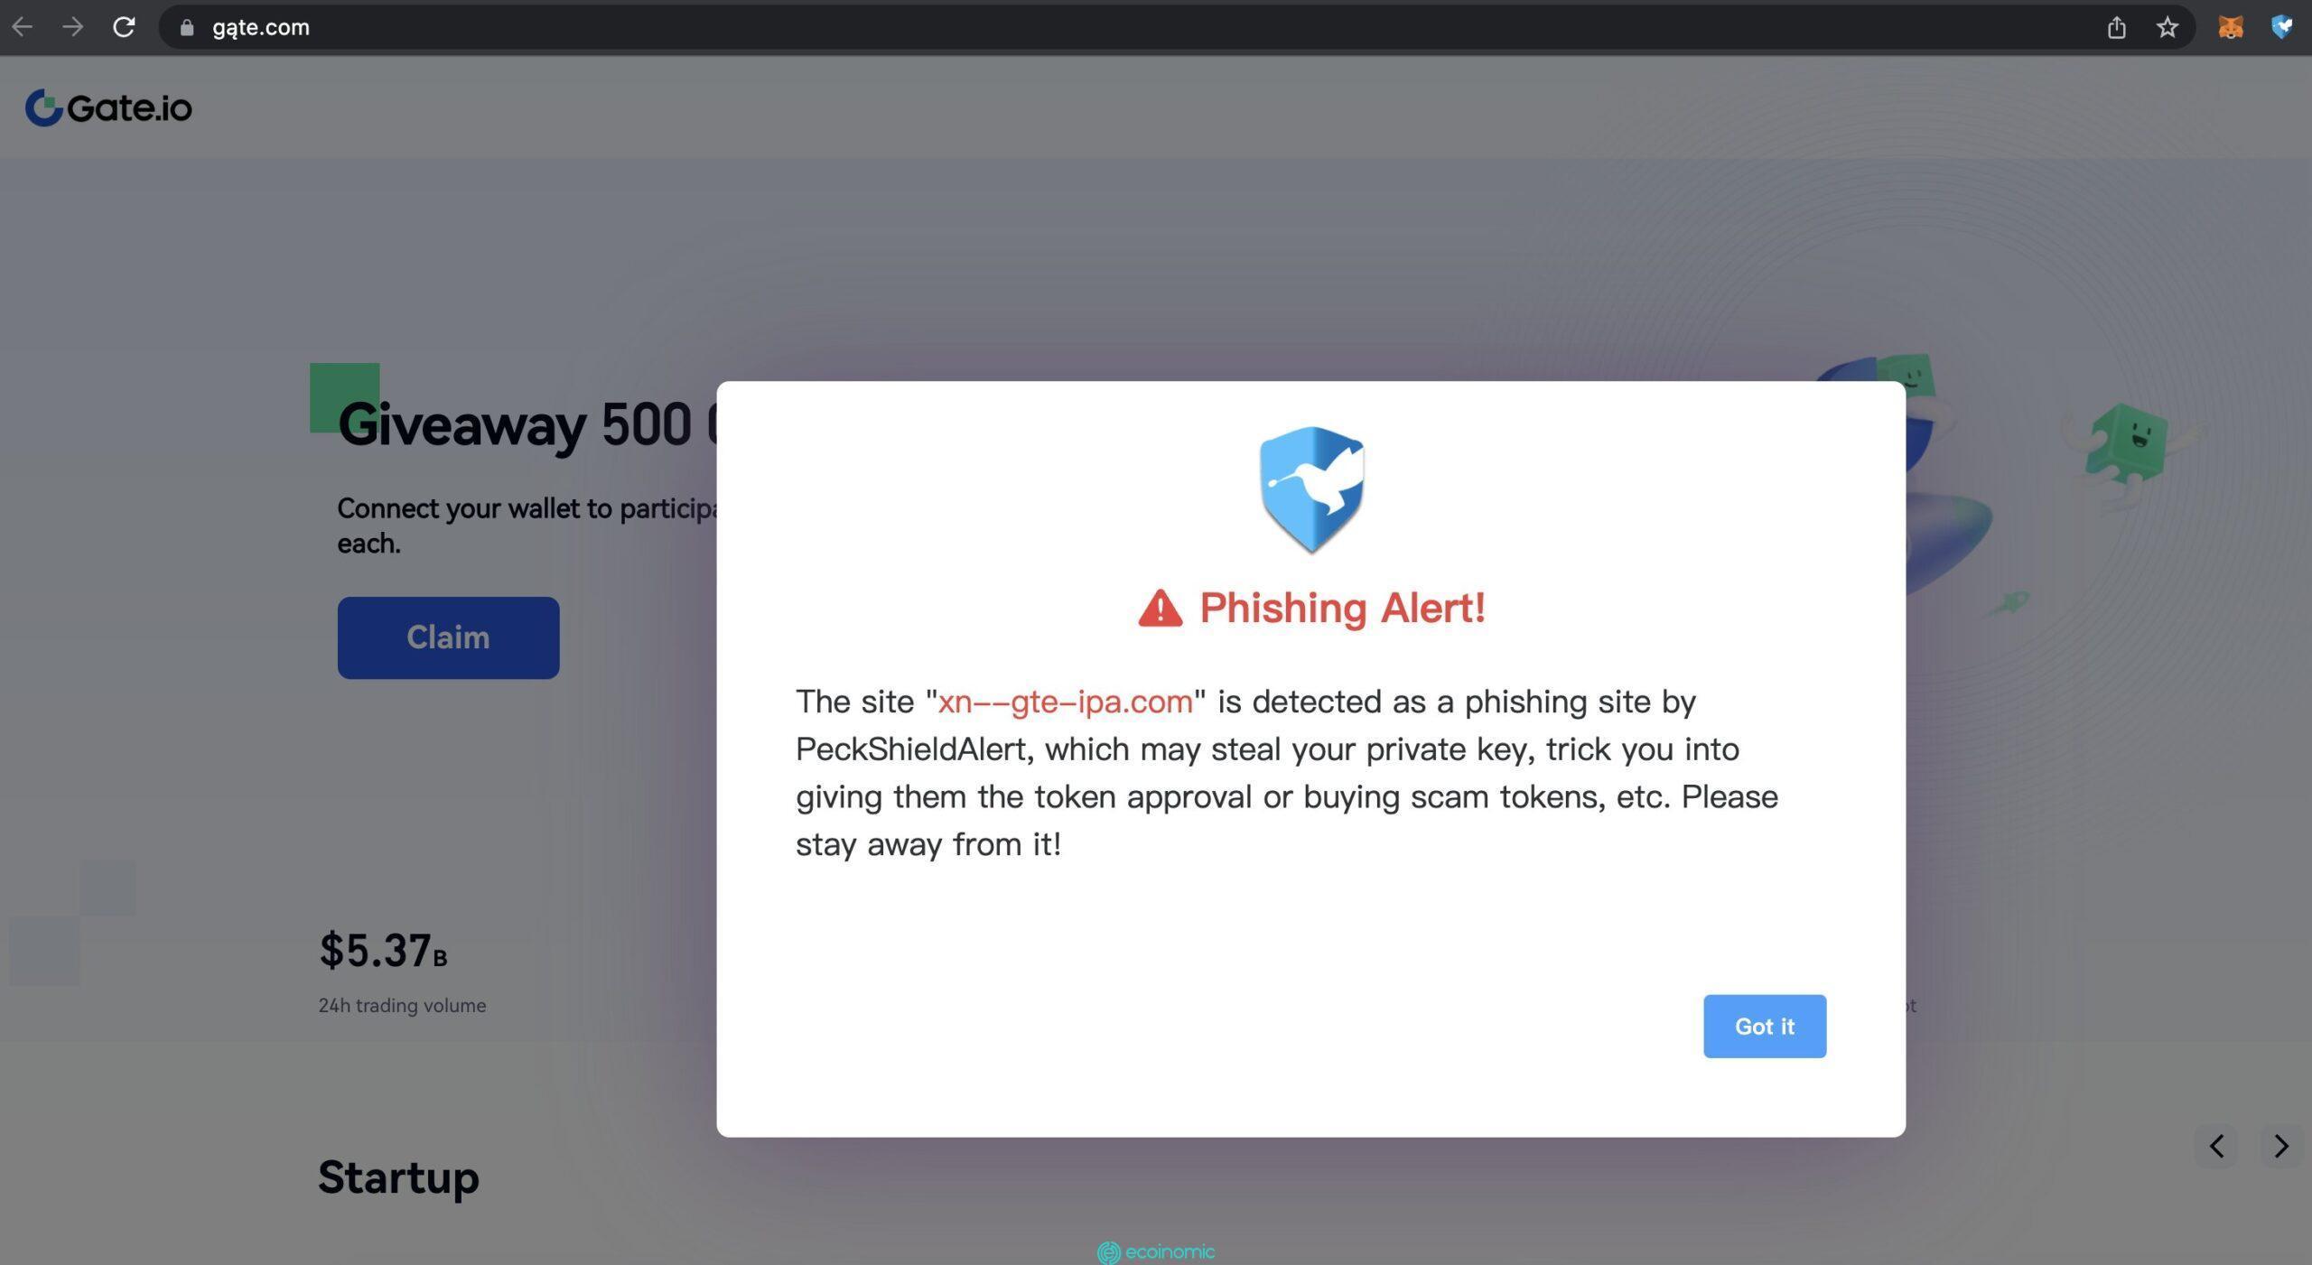This screenshot has height=1265, width=2312.
Task: View site info via the padlock icon
Action: click(187, 28)
